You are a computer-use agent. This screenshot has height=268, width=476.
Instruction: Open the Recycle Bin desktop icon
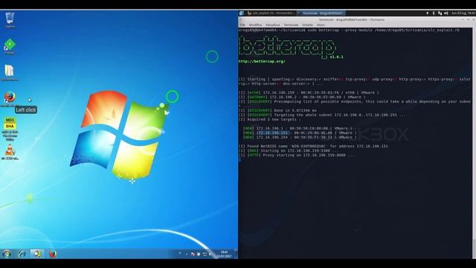coord(10,20)
